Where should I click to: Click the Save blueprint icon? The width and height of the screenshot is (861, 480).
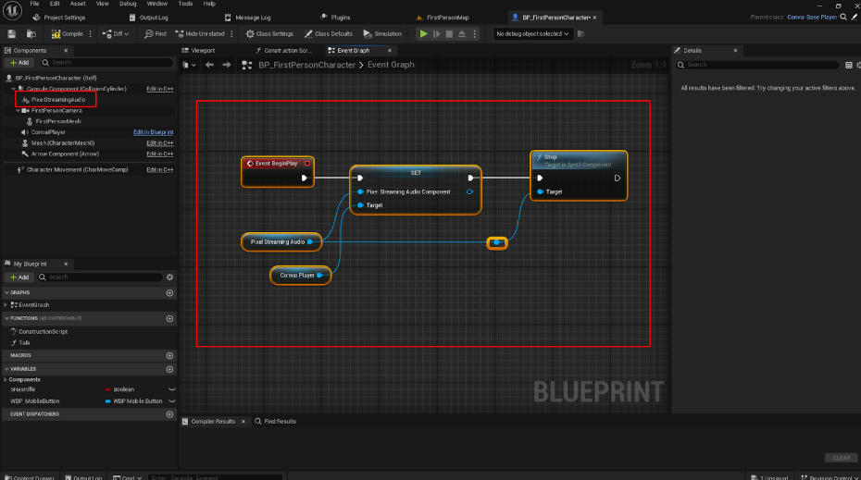11,33
